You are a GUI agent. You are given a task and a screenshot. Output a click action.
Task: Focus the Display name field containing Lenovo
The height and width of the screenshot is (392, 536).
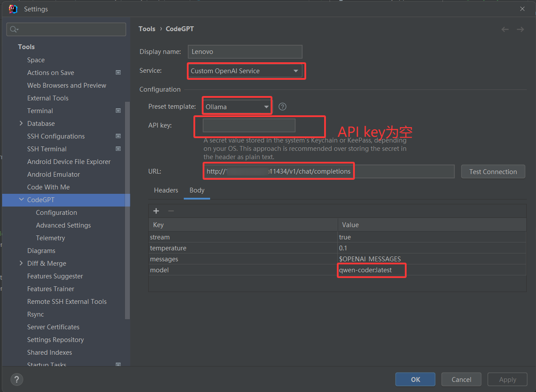[x=245, y=51]
